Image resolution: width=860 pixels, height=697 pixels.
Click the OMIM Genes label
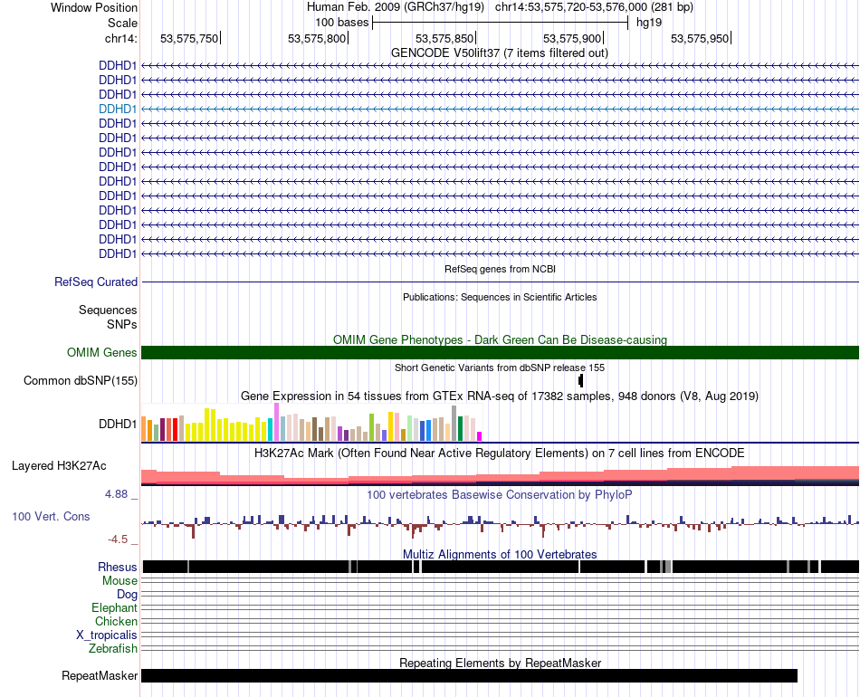[101, 353]
